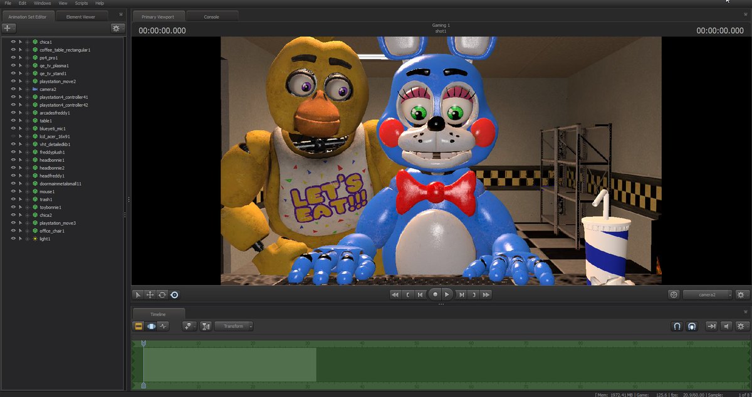Viewport: 752px width, 397px height.
Task: Go to next clip bracket button
Action: point(474,294)
